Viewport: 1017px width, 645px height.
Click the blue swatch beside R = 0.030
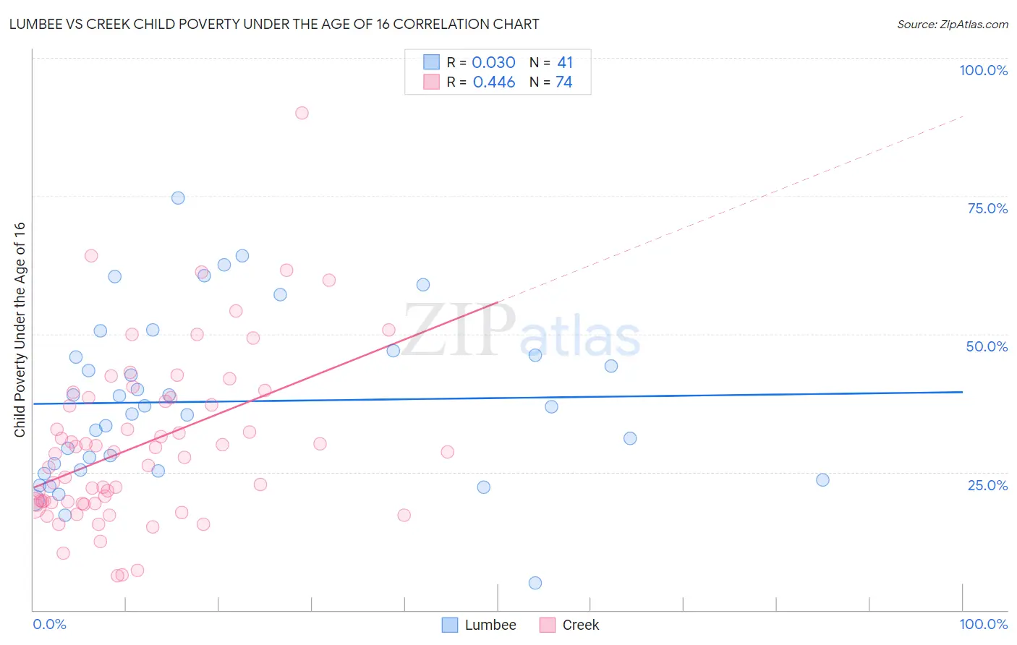tap(432, 62)
